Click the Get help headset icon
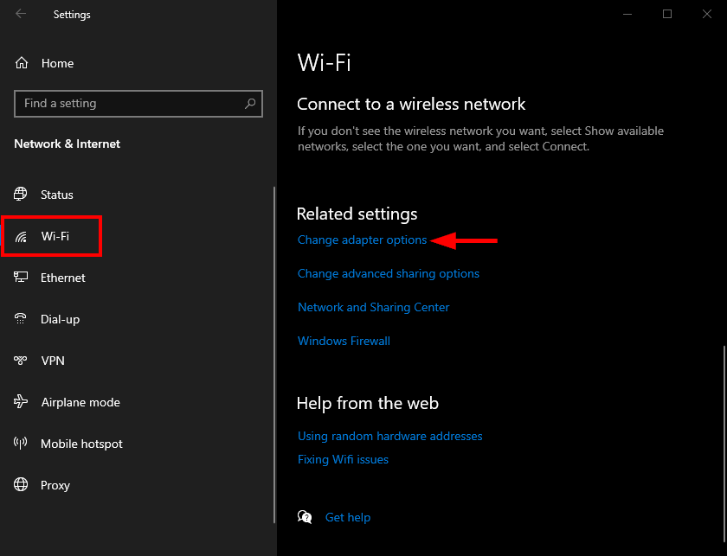This screenshot has height=556, width=727. point(305,516)
